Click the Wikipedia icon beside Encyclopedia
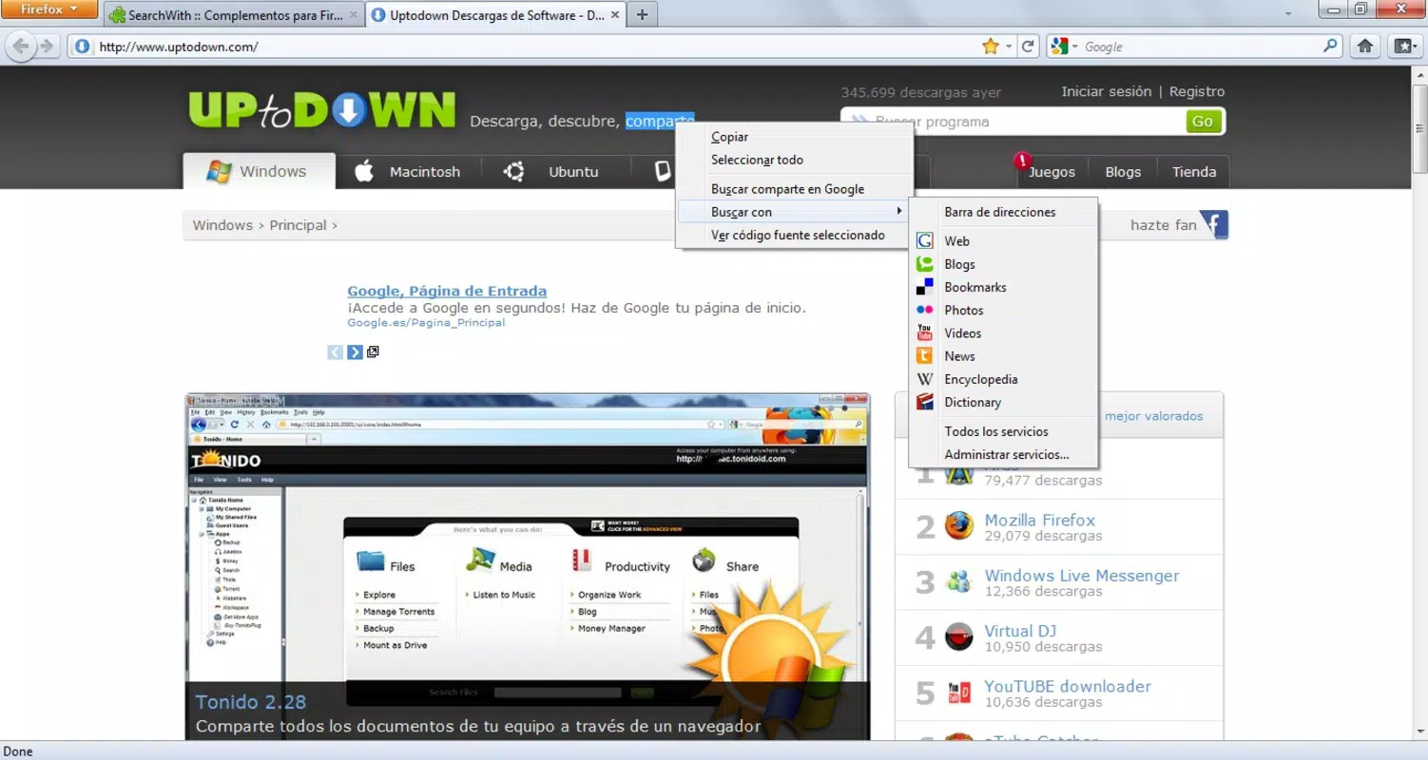Viewport: 1428px width, 760px height. tap(924, 379)
